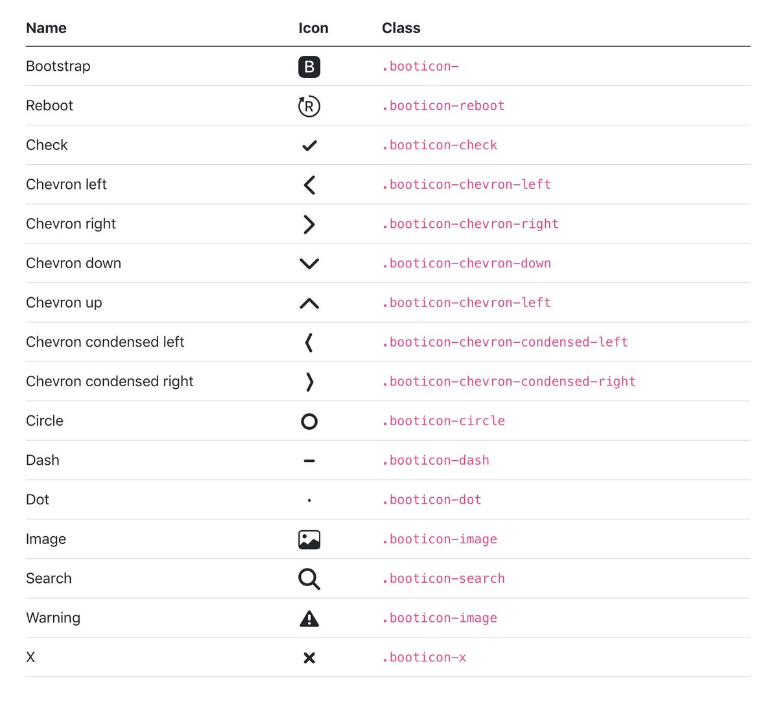Click the Dot icon

(309, 500)
